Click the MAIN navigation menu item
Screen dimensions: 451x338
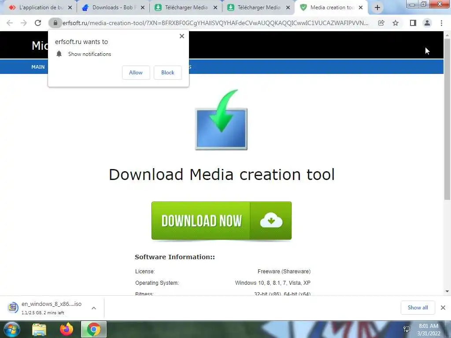[x=38, y=67]
